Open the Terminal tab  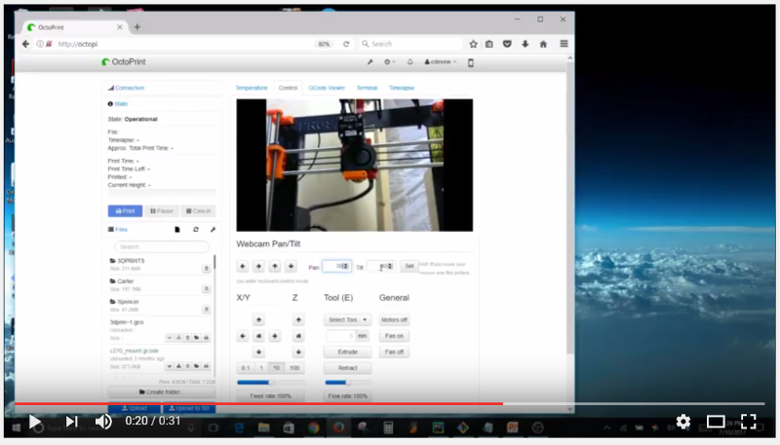pos(367,88)
